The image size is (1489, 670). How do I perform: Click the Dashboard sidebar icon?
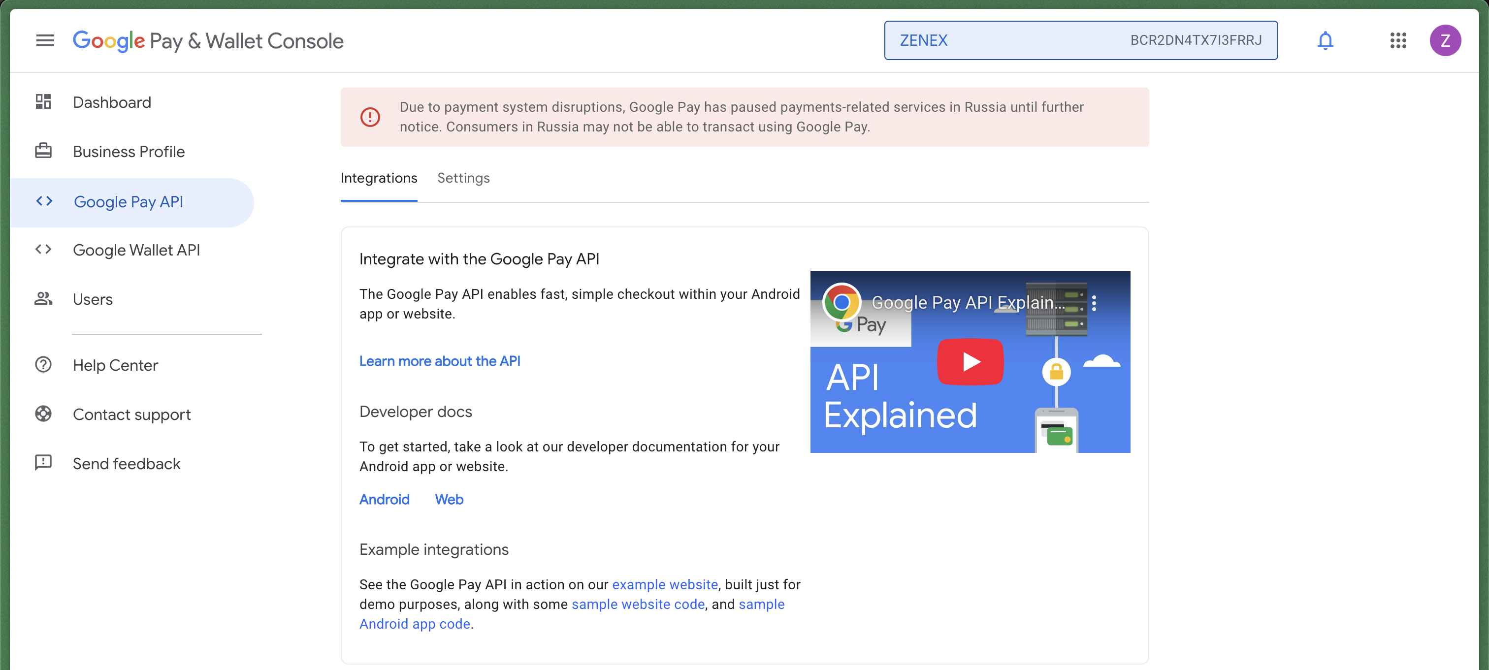(x=43, y=102)
